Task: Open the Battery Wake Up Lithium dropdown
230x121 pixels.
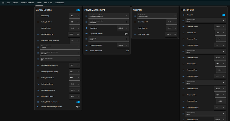Action: (60, 59)
